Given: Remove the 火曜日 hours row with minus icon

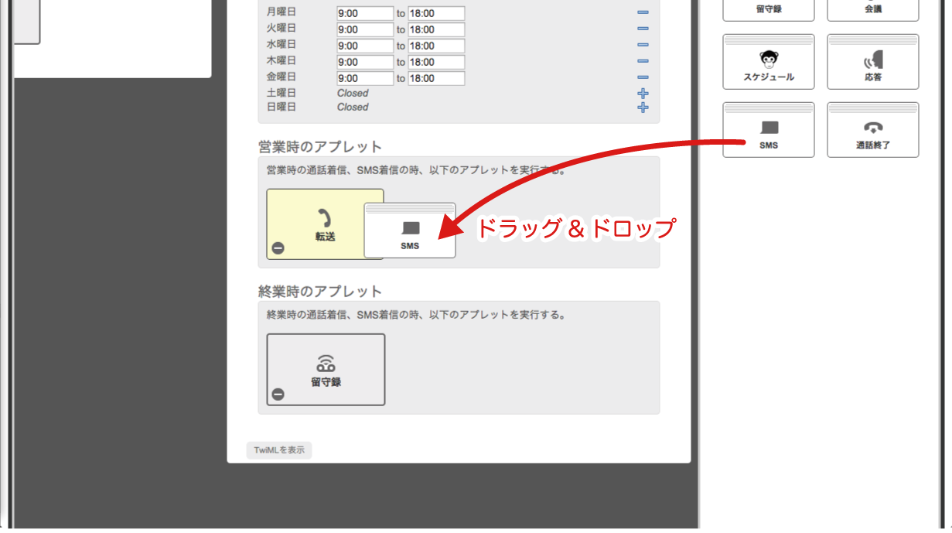Looking at the screenshot, I should click(643, 29).
